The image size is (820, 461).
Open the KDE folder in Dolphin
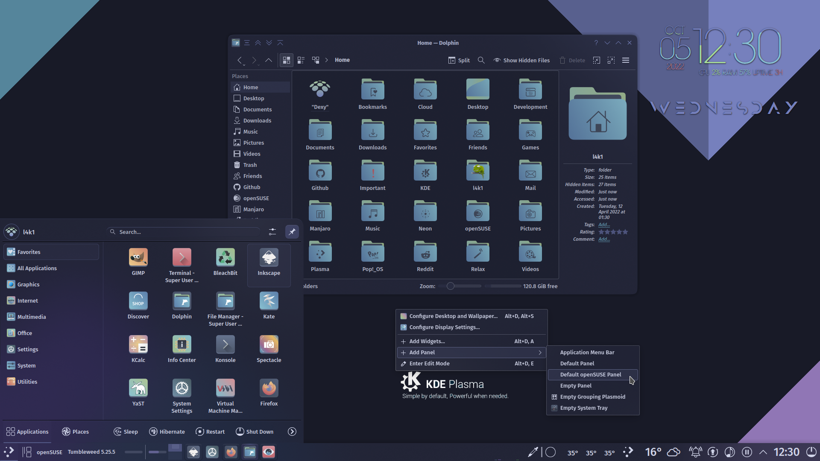pyautogui.click(x=425, y=172)
